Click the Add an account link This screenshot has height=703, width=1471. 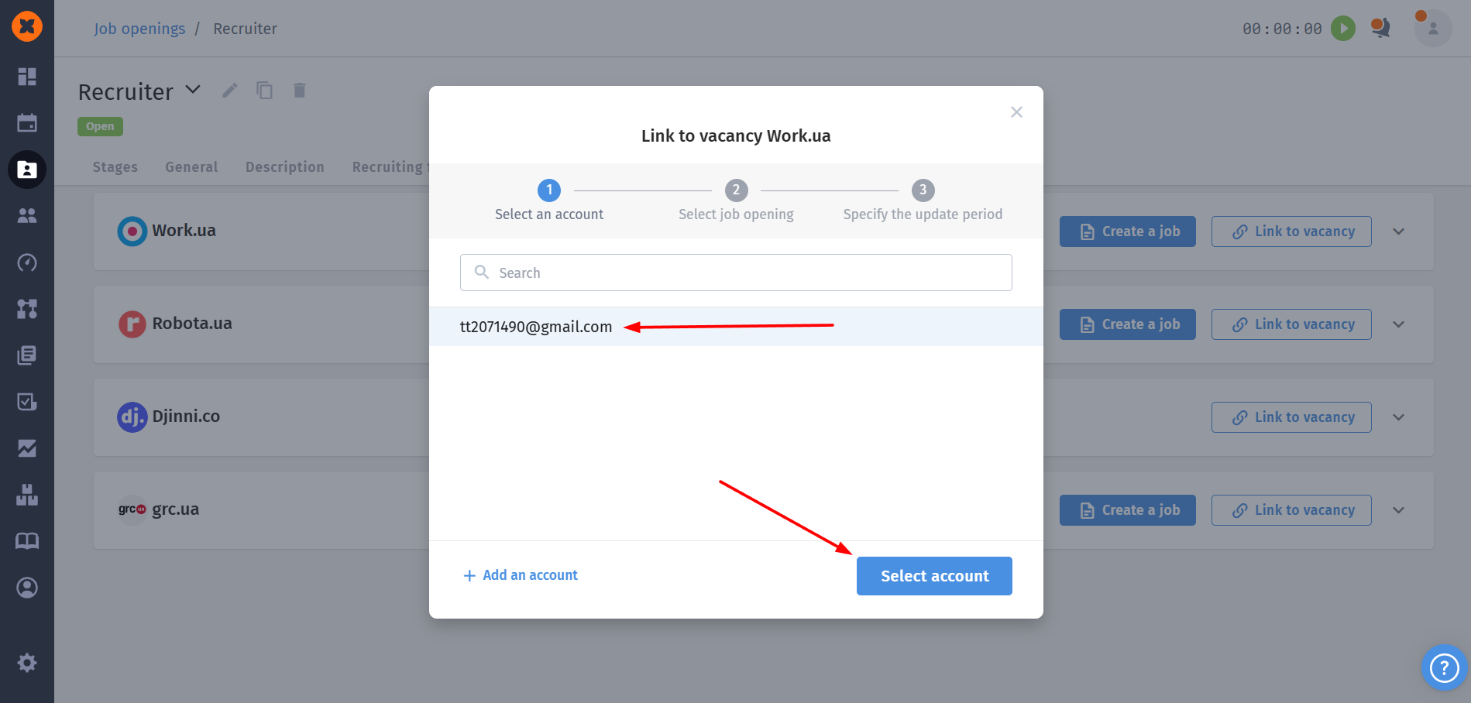coord(521,575)
